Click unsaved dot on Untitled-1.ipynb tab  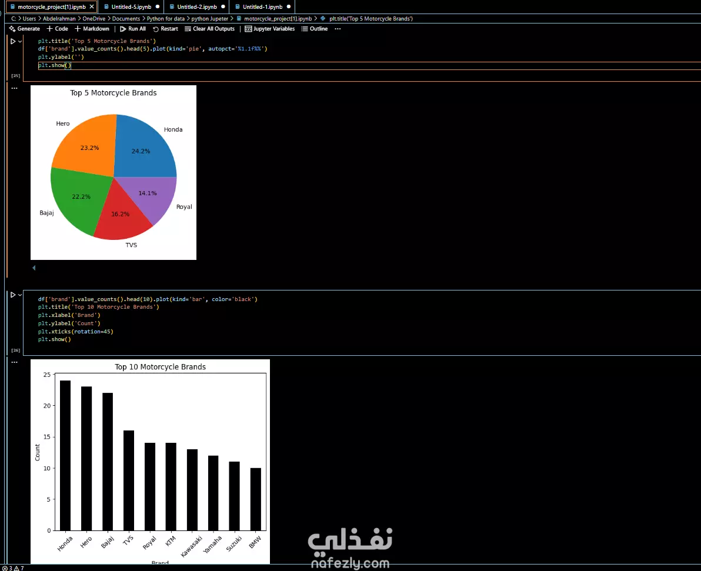click(289, 6)
